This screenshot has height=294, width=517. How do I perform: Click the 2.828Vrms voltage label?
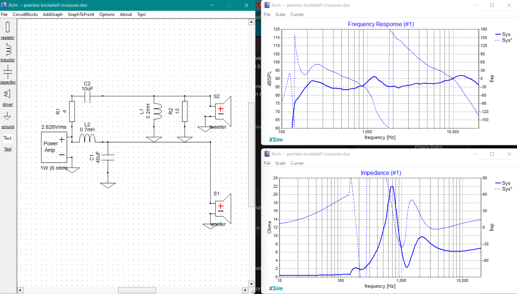point(54,127)
